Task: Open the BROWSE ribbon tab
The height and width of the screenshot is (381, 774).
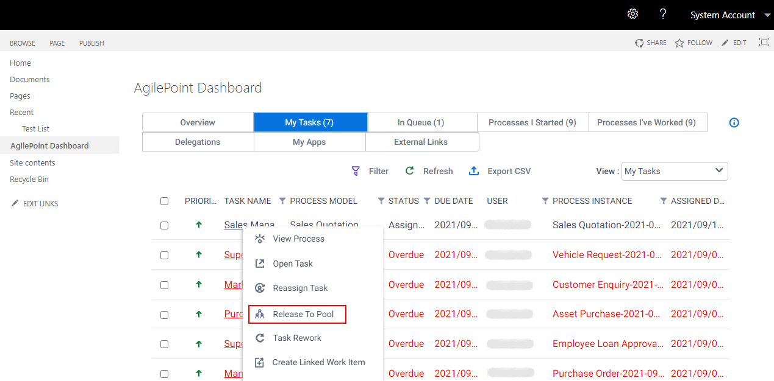Action: [x=23, y=43]
